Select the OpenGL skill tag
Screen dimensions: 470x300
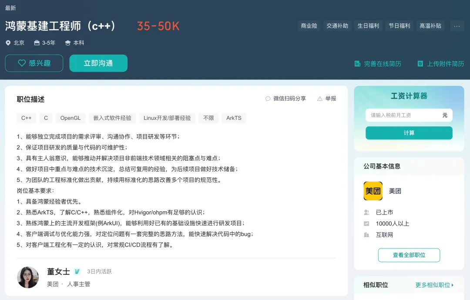[x=70, y=118]
